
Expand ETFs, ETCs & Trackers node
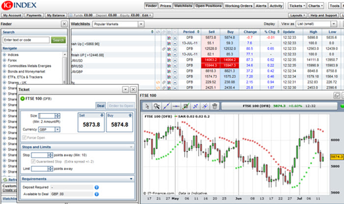click(4, 77)
